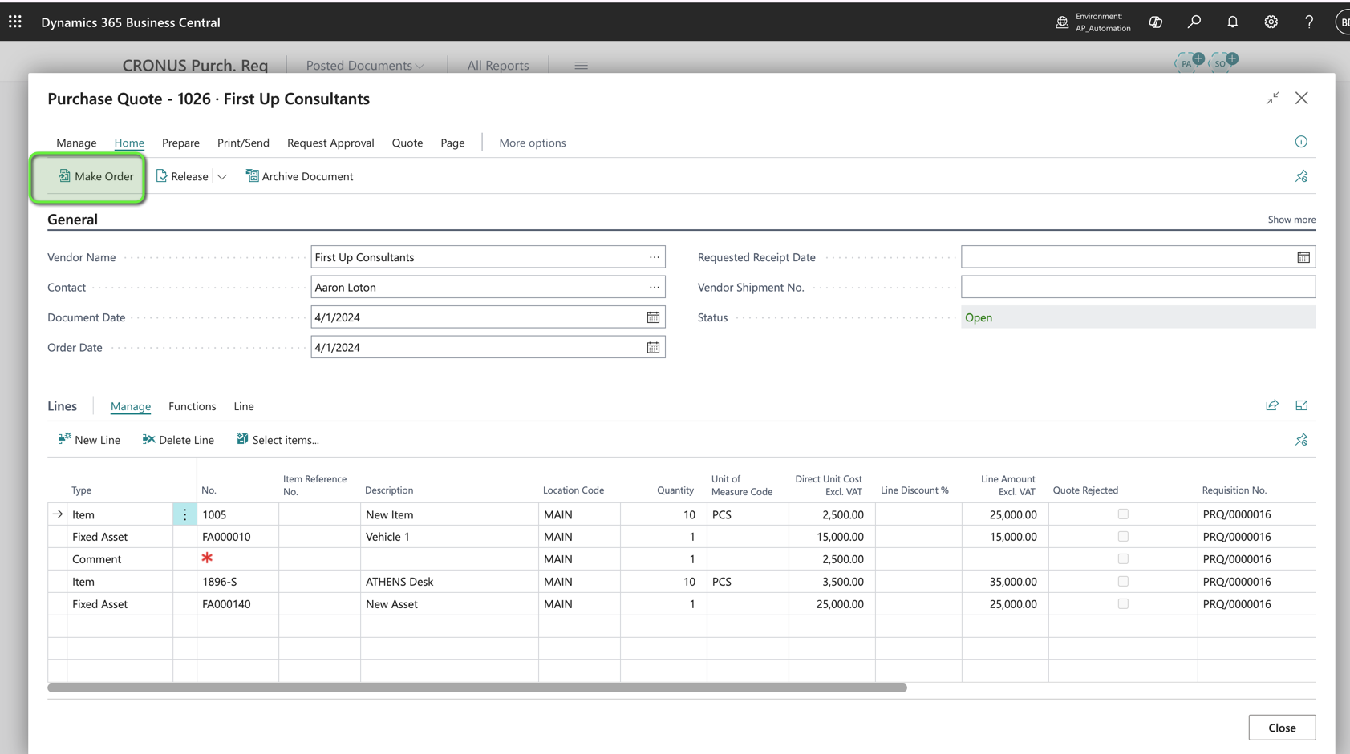Open the settings gear icon

click(x=1271, y=22)
